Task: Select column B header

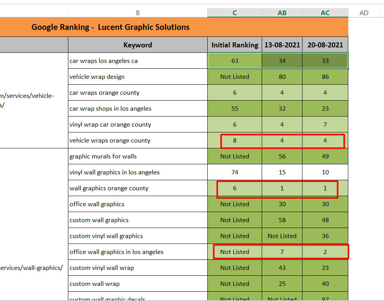Action: pyautogui.click(x=137, y=13)
